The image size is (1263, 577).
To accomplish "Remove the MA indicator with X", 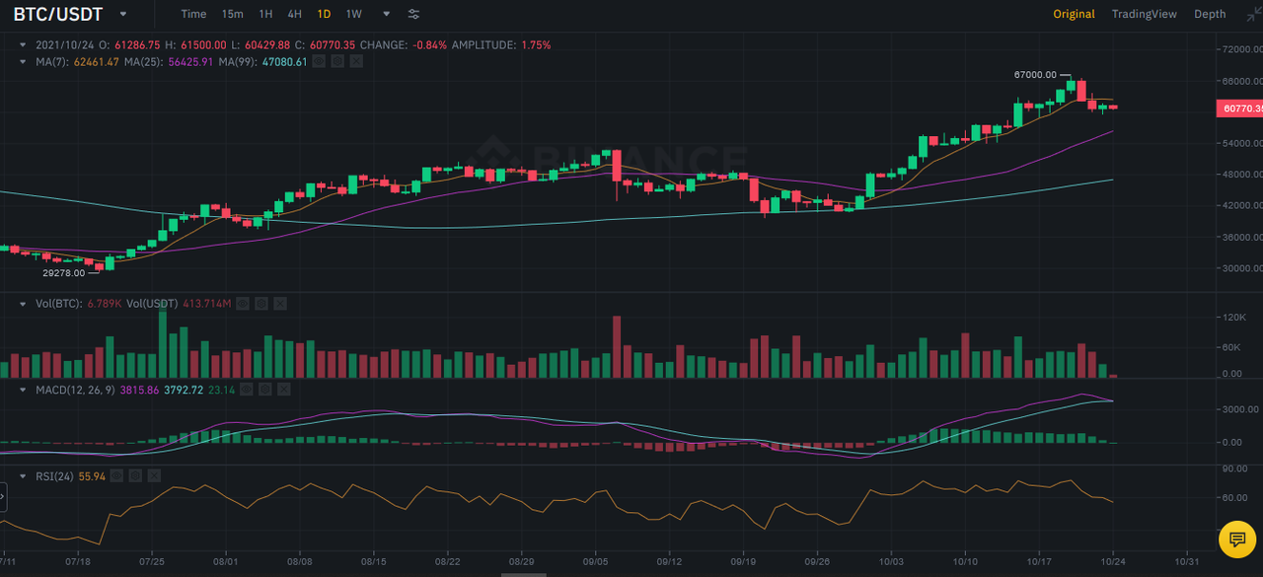I will [356, 61].
